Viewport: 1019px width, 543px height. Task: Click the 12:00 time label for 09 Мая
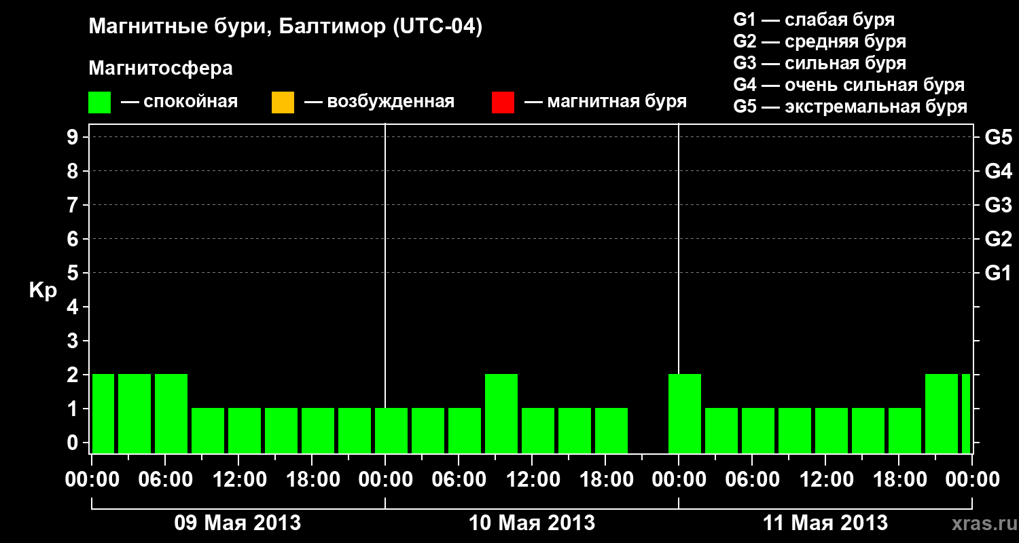coord(239,479)
